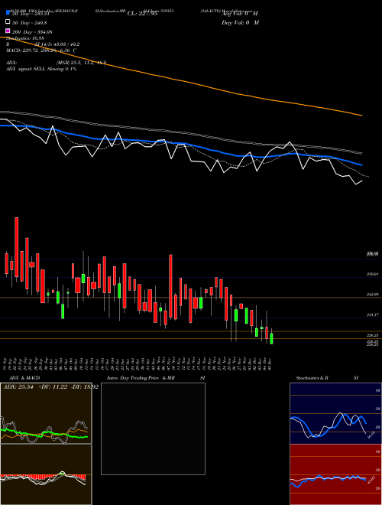Click the magenta 200 Day legend square
Screen dimensions: 382x505
coord(8,31)
